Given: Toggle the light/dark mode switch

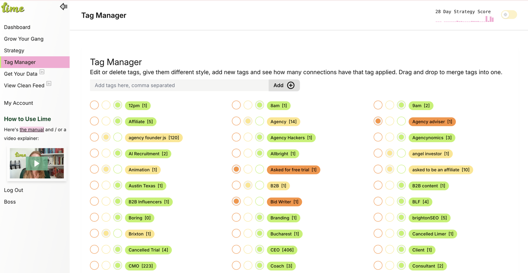Looking at the screenshot, I should [509, 15].
